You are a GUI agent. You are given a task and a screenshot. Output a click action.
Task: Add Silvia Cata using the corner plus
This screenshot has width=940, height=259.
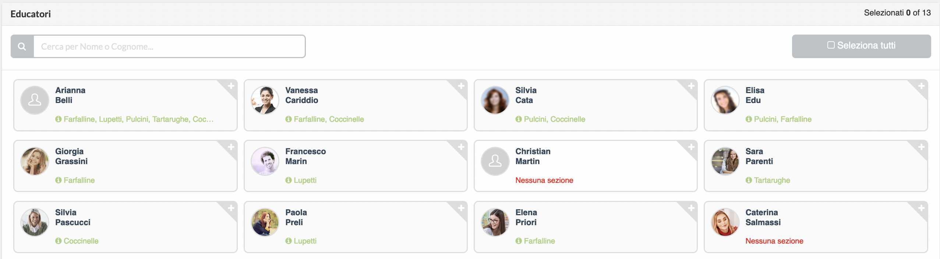[691, 86]
